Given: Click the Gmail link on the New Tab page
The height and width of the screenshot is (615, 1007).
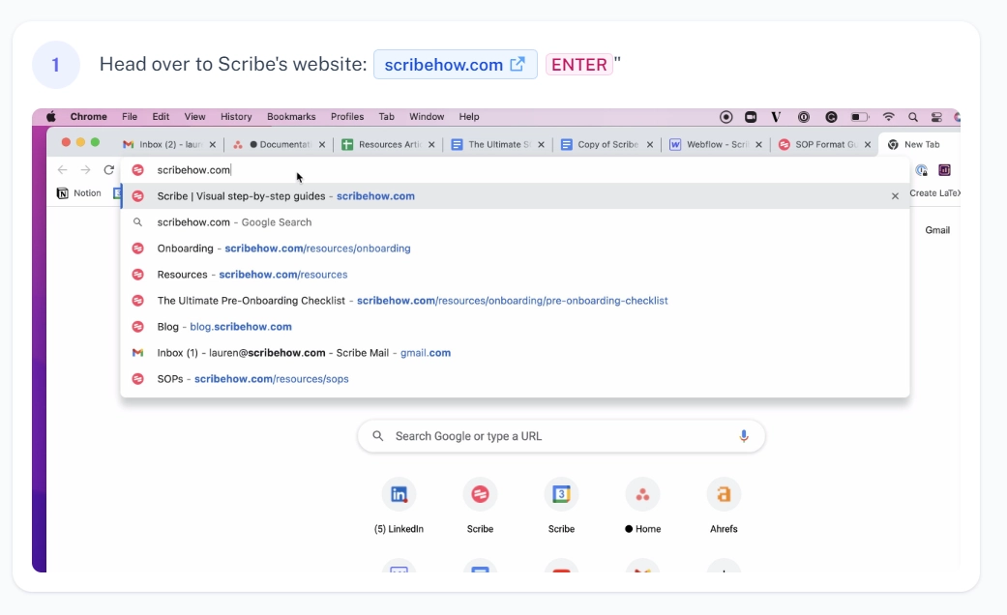Looking at the screenshot, I should tap(937, 230).
